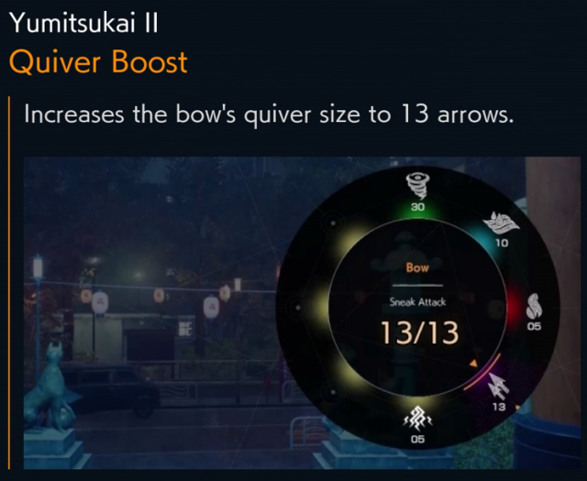
Task: Select the water wave weave icon
Action: click(502, 224)
